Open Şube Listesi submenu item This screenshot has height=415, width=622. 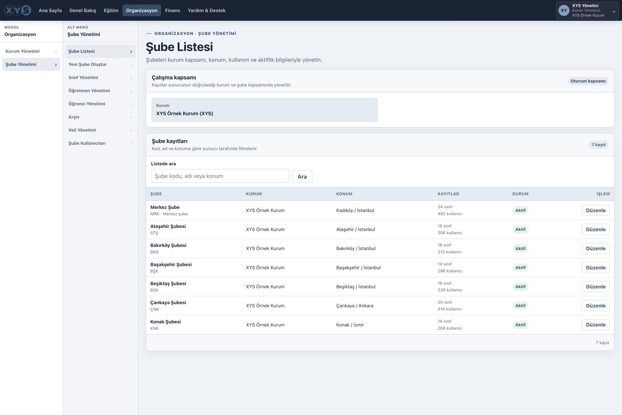click(x=100, y=51)
